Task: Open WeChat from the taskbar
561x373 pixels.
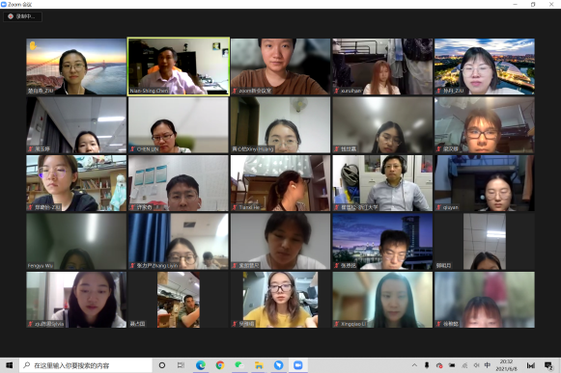Action: (239, 365)
